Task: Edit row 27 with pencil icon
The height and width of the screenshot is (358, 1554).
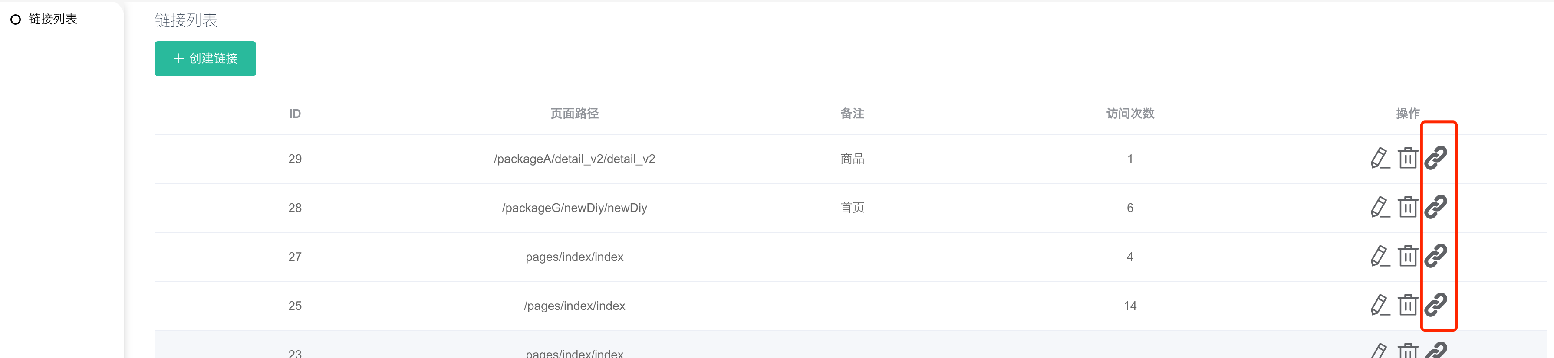Action: coord(1380,256)
